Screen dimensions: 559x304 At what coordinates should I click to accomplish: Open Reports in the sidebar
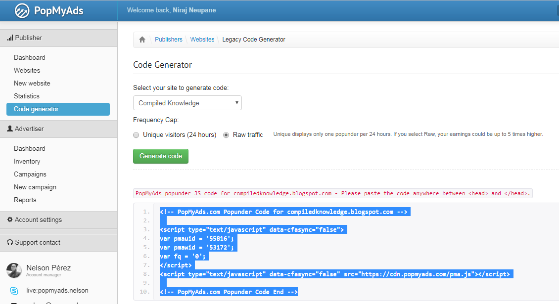click(25, 200)
